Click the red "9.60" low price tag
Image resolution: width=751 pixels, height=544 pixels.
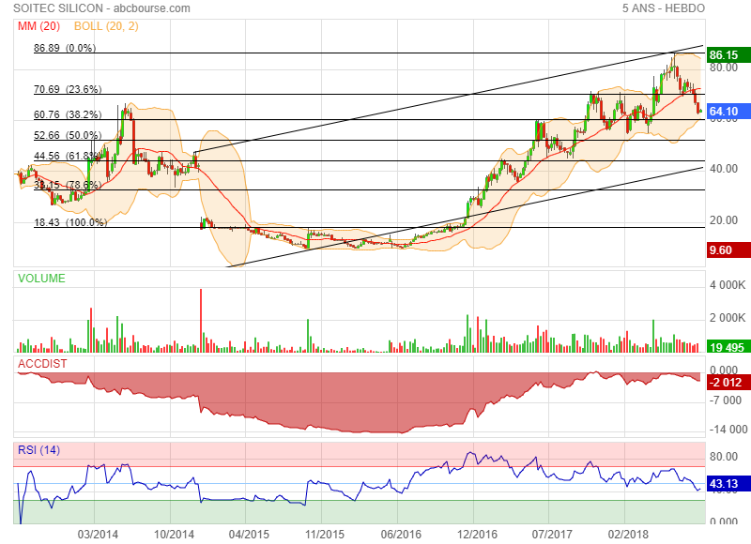pos(728,250)
